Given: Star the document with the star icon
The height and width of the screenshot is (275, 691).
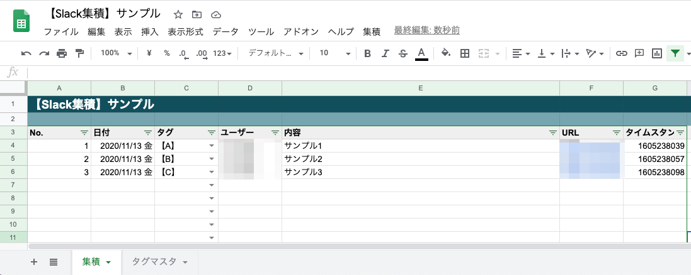Looking at the screenshot, I should point(178,14).
